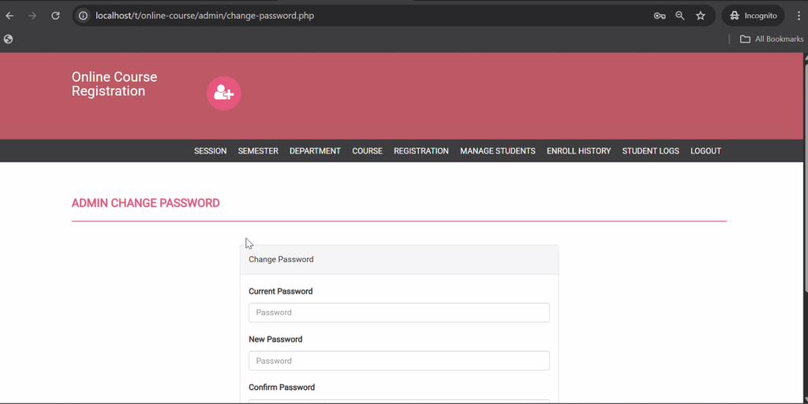Viewport: 808px width, 404px height.
Task: Go to ENROLL HISTORY page
Action: tap(578, 151)
